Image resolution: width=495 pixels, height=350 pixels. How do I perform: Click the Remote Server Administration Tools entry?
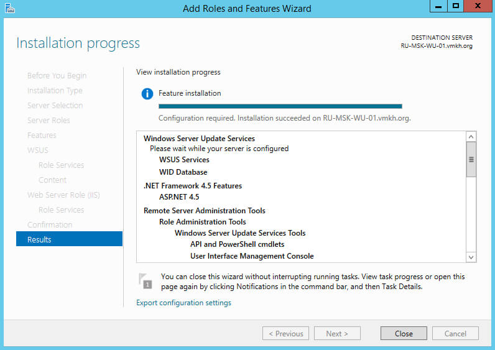204,211
